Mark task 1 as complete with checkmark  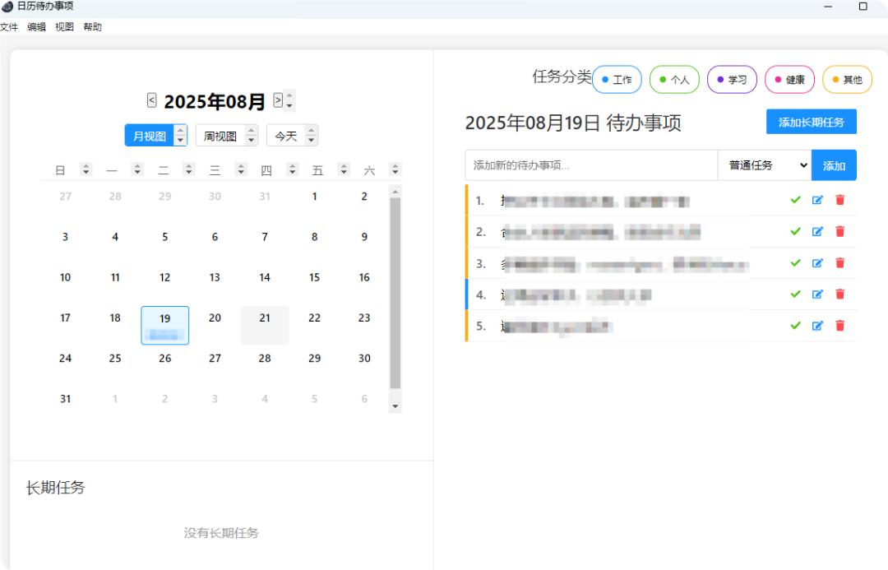(x=796, y=200)
